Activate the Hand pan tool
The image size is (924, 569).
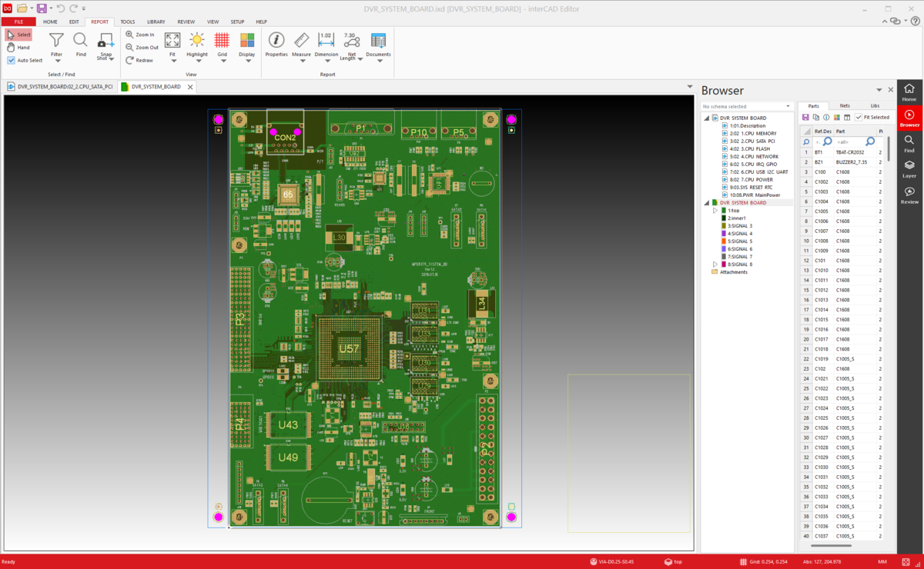(18, 48)
